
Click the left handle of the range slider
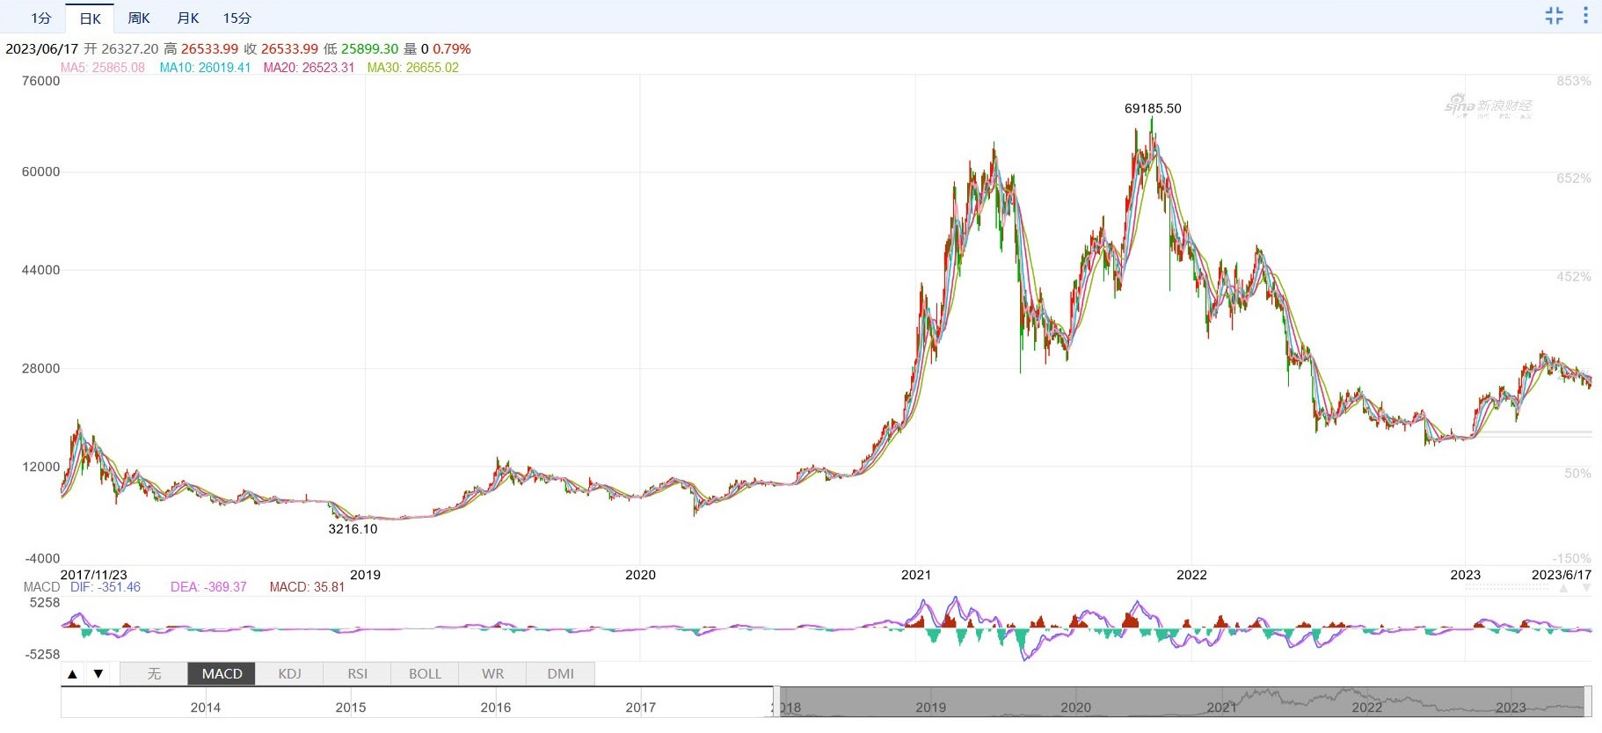[776, 701]
